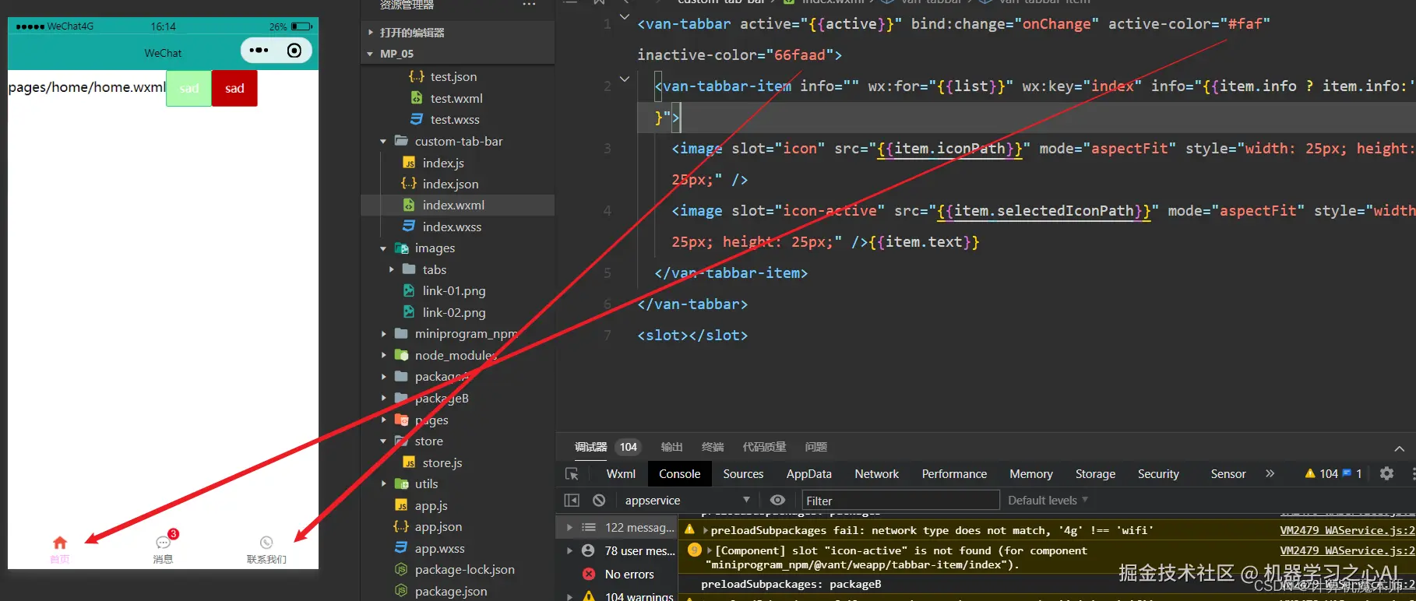Open index.js in custom-tab-bar
Viewport: 1416px width, 601px height.
click(443, 163)
